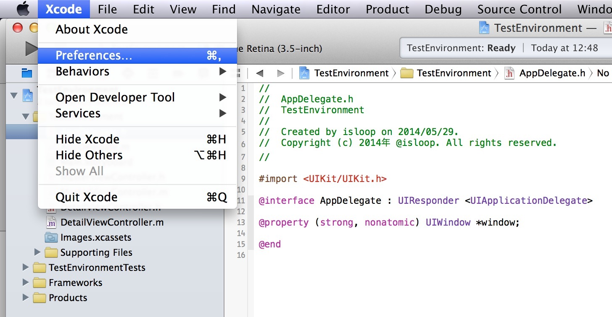Open the View menu
612x317 pixels.
pos(183,9)
